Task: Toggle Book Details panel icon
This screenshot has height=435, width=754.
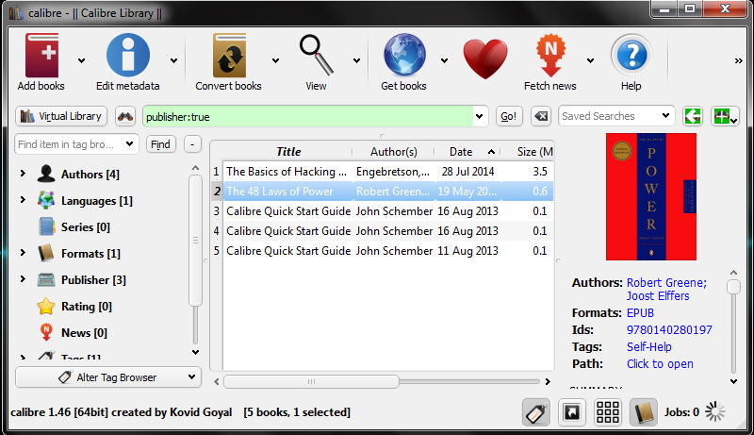Action: pos(644,412)
